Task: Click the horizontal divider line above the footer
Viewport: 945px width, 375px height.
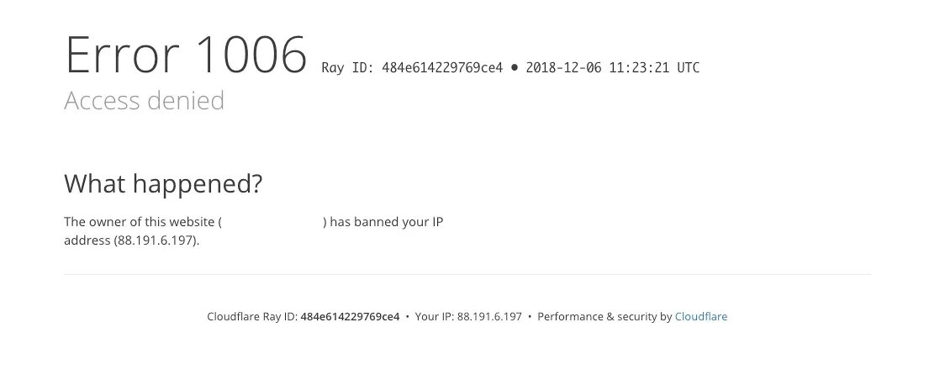Action: [467, 274]
